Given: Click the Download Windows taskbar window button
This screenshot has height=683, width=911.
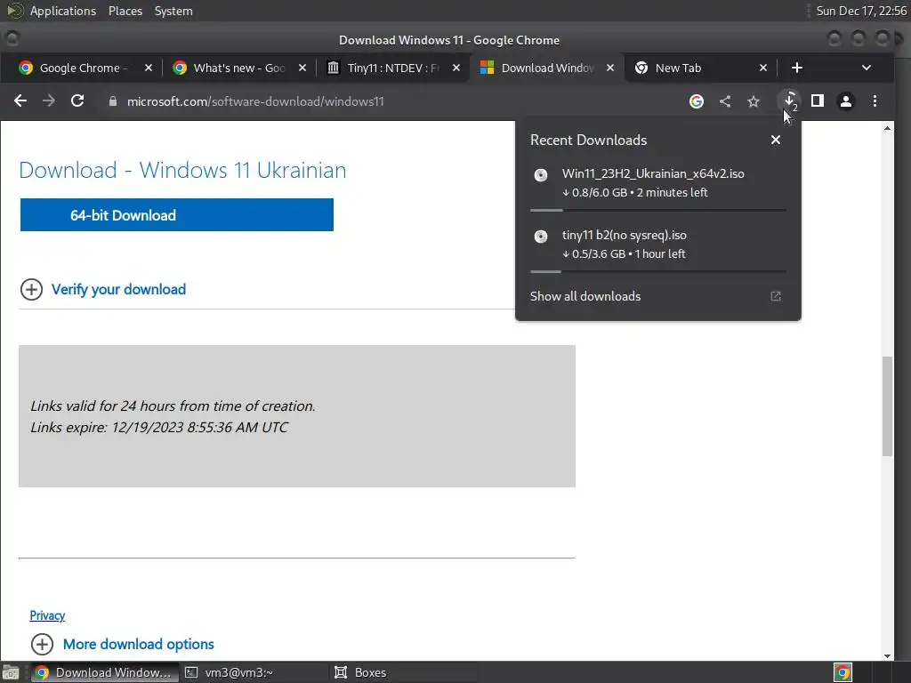Looking at the screenshot, I should [x=105, y=672].
